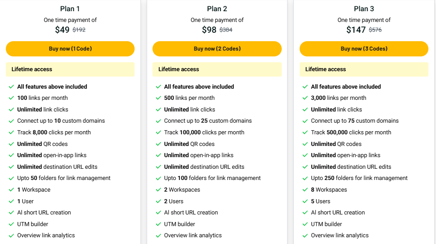Click Plan 3 Lifetime access banner
This screenshot has height=244, width=436.
364,69
